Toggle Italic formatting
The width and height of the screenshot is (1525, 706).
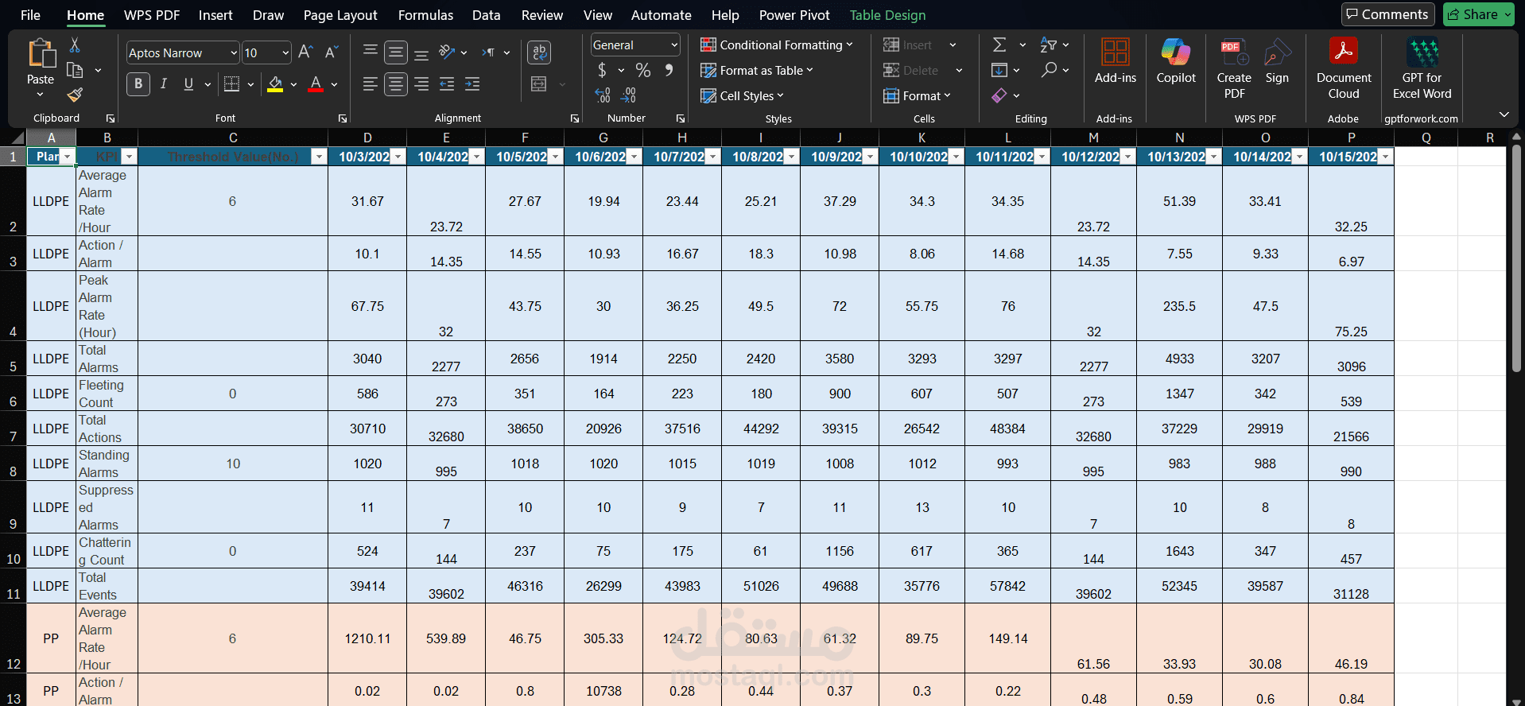click(x=164, y=83)
